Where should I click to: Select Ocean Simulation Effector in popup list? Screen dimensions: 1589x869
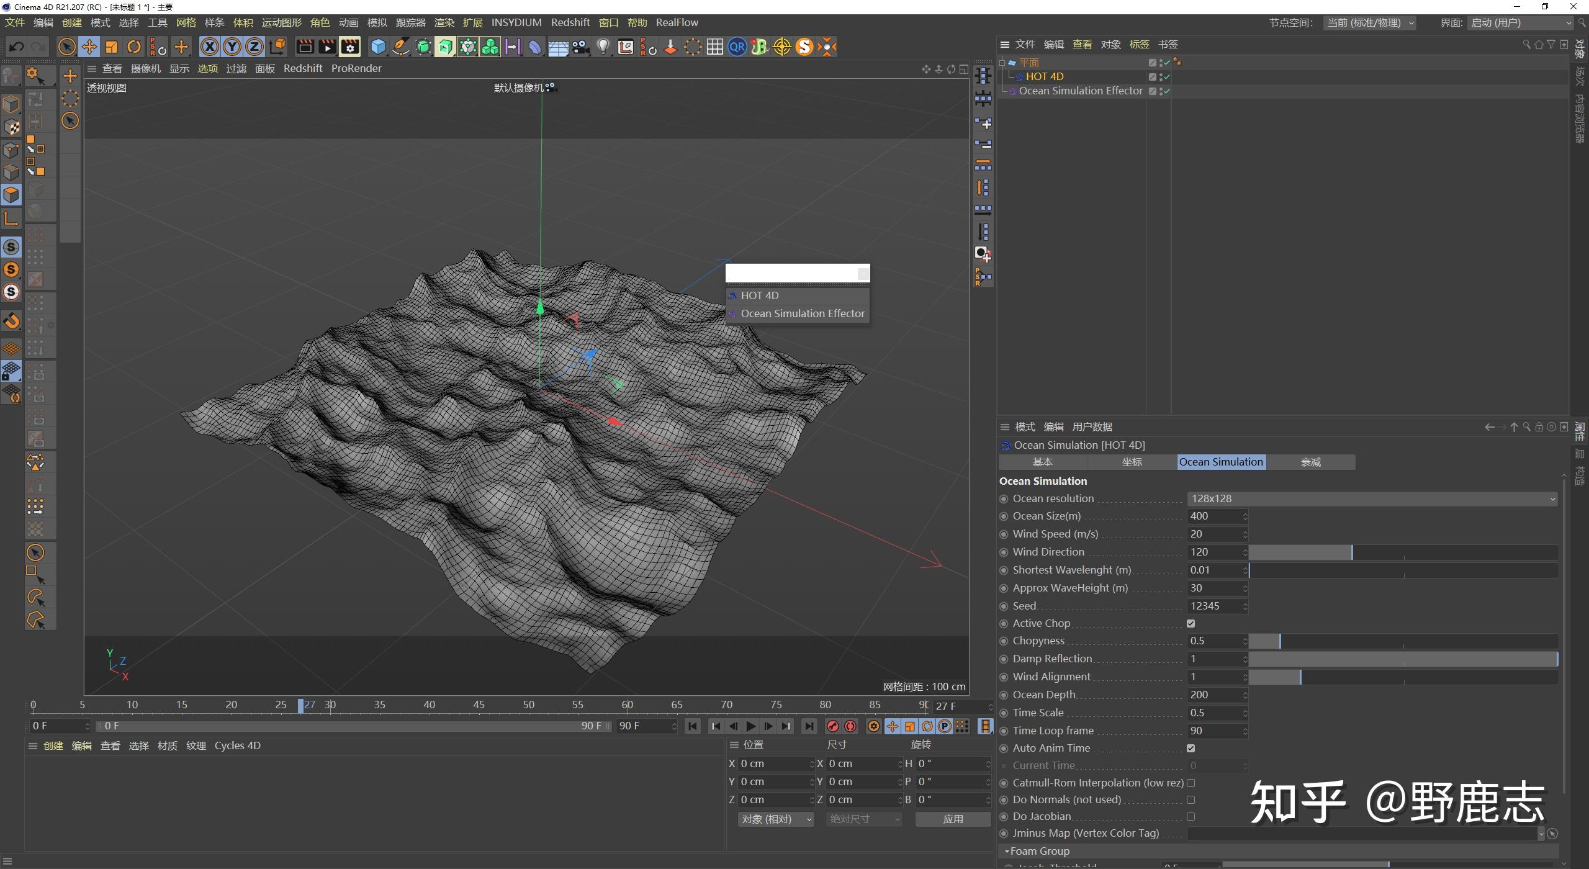pos(802,313)
